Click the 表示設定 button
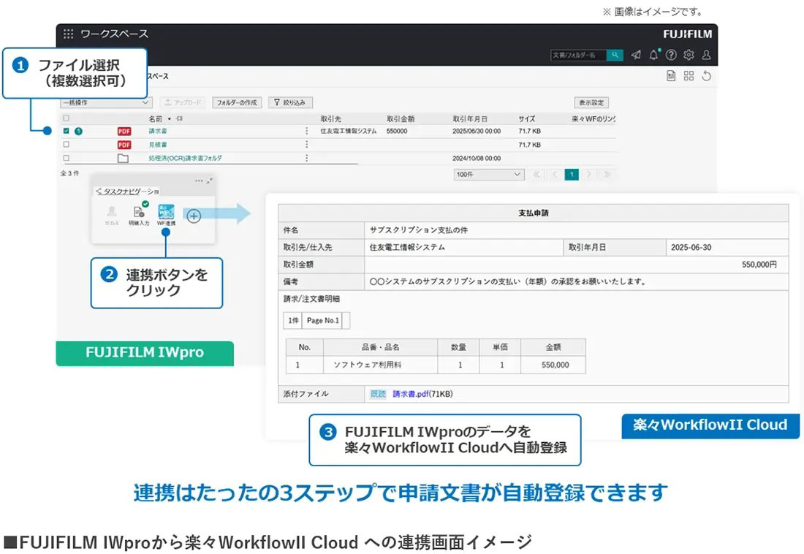 point(592,102)
